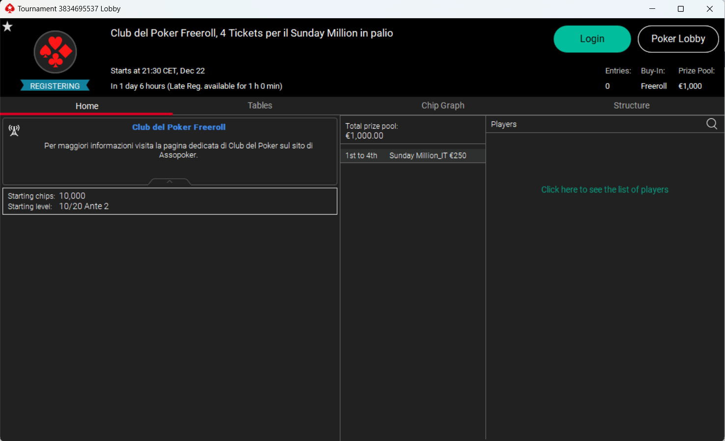Click the broadcast antenna icon
The height and width of the screenshot is (441, 725).
pos(14,130)
